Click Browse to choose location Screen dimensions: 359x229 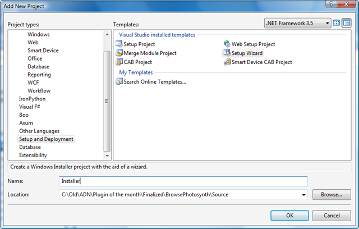coord(332,195)
